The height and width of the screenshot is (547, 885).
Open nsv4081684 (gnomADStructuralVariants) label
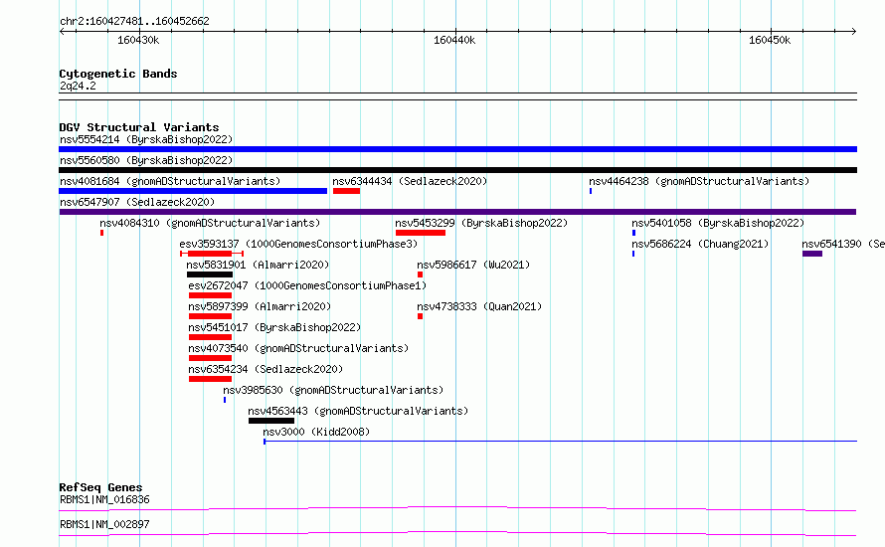tap(170, 181)
